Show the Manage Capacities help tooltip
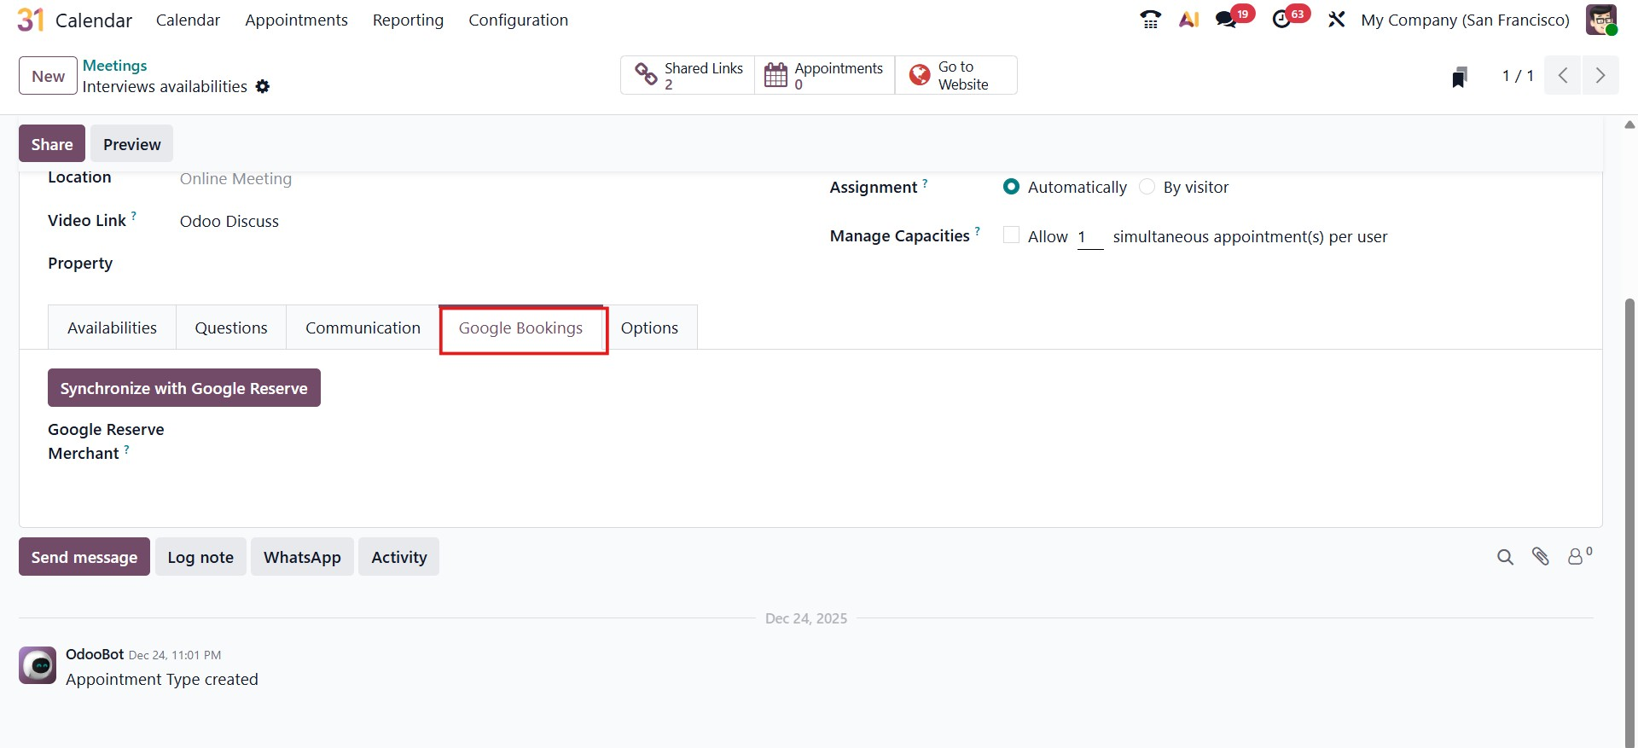 [978, 231]
